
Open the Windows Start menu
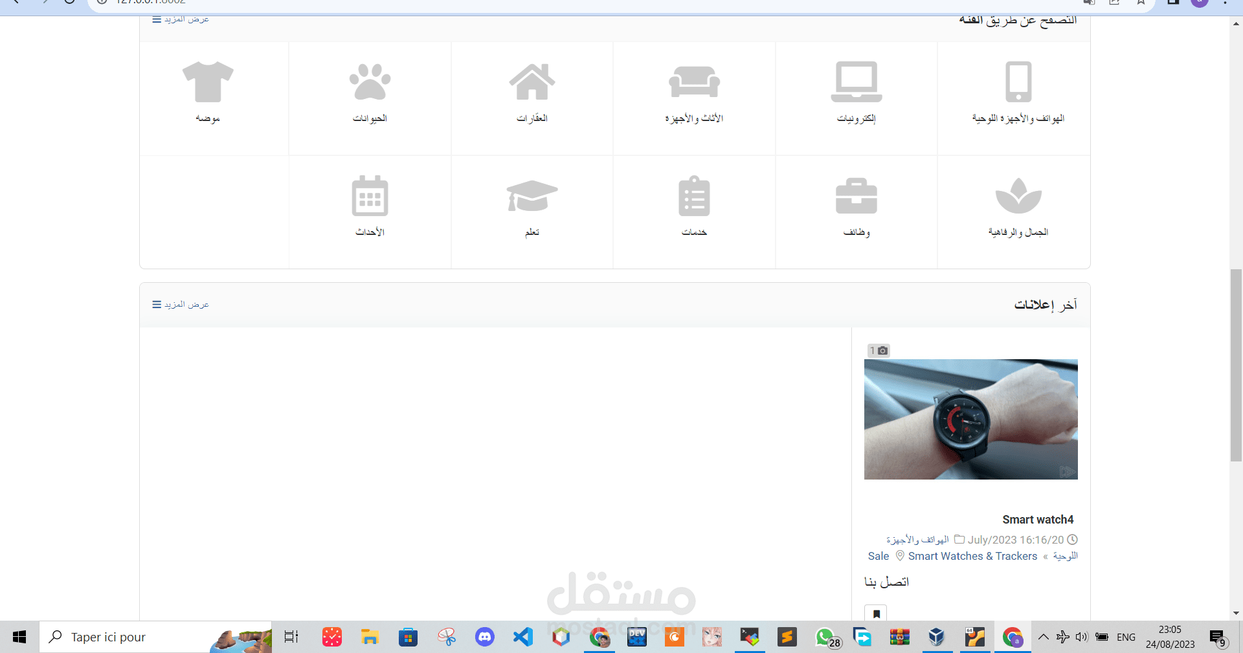point(19,637)
